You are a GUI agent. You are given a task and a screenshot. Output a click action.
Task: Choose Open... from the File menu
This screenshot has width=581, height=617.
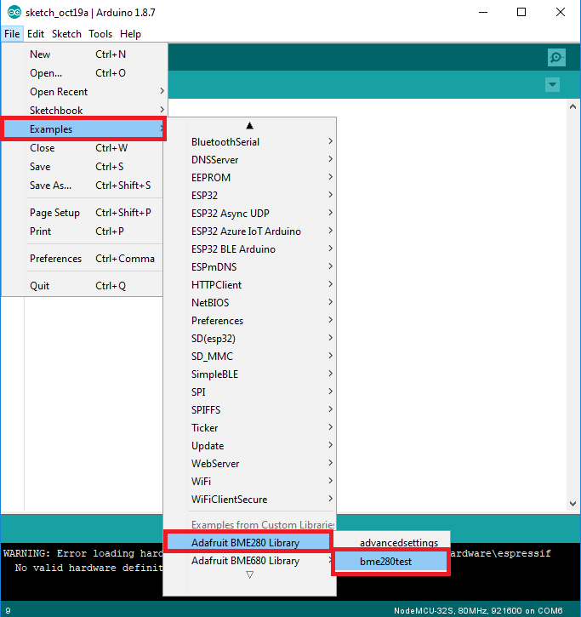[83, 73]
